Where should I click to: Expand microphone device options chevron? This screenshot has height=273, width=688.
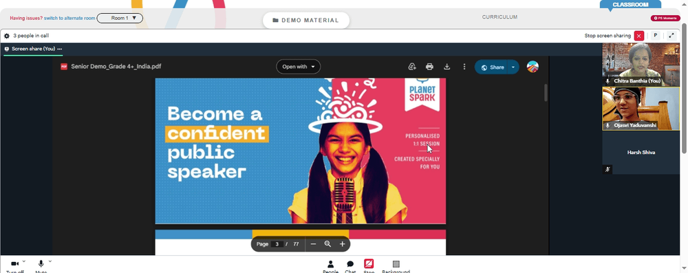point(50,261)
